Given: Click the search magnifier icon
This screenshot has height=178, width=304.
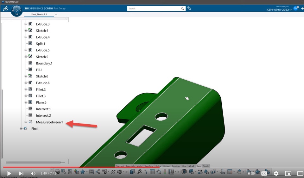Looking at the screenshot, I should [182, 9].
